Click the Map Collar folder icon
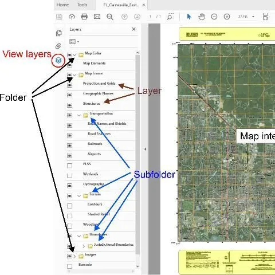Image resolution: width=275 pixels, height=275 pixels. coord(81,55)
